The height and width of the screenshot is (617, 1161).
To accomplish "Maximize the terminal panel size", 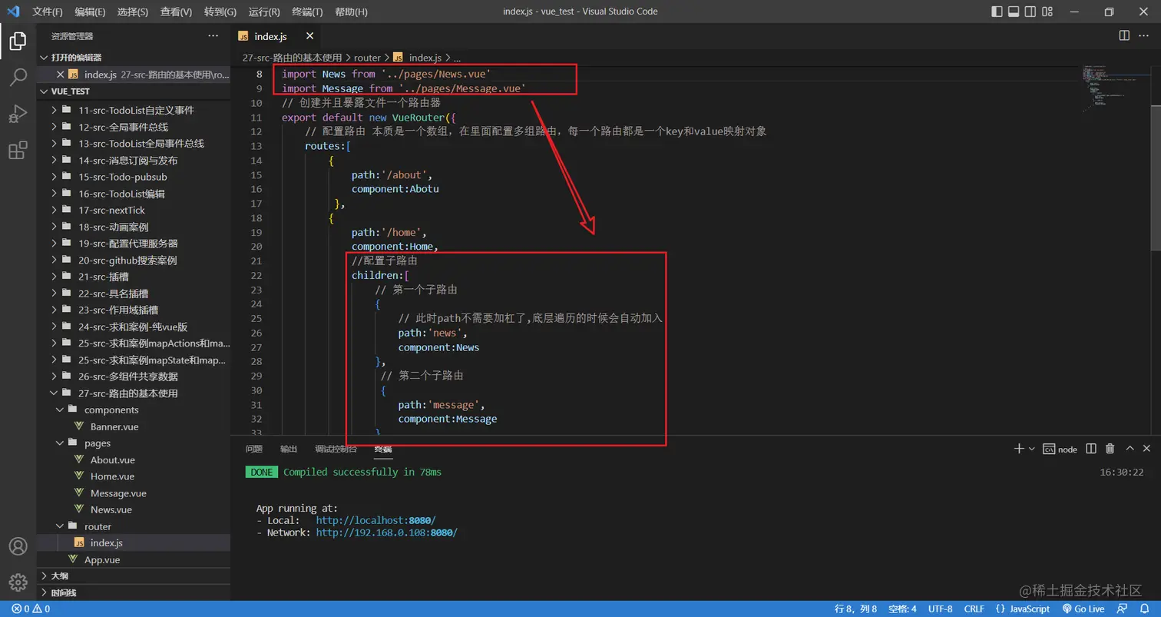I will (1130, 449).
